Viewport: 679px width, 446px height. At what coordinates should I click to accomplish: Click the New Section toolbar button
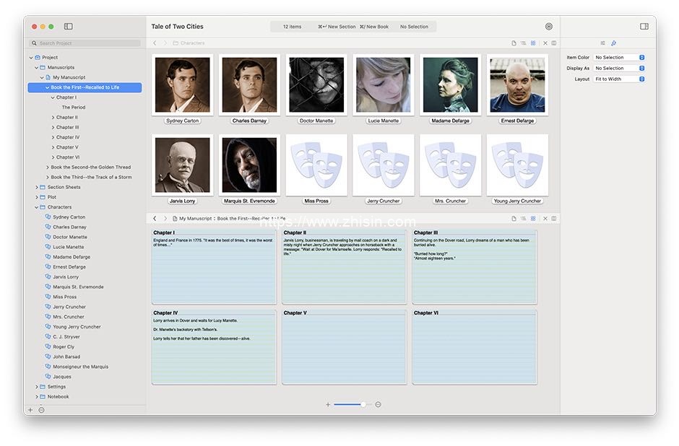coord(337,27)
